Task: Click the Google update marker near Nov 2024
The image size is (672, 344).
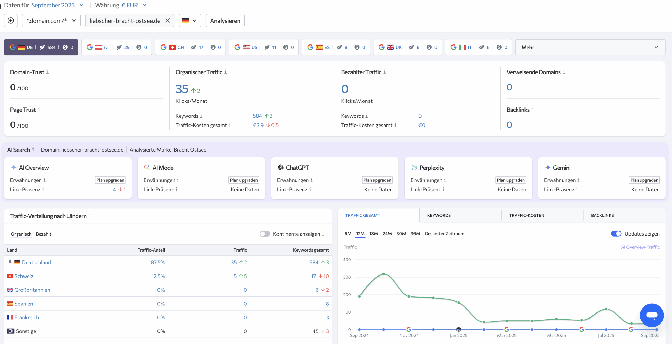Action: (409, 329)
